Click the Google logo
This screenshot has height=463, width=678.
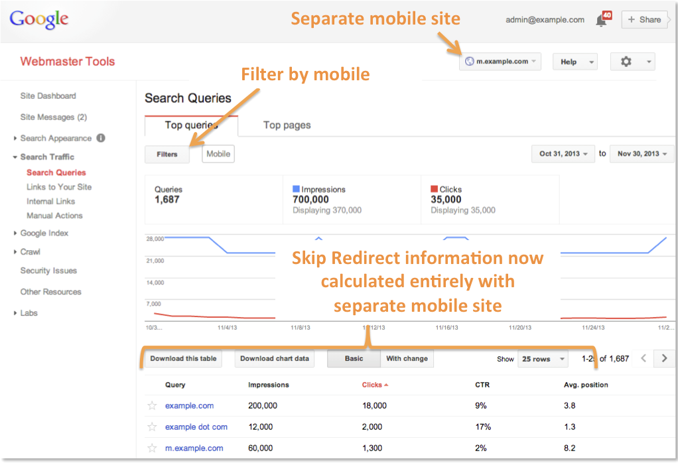39,19
